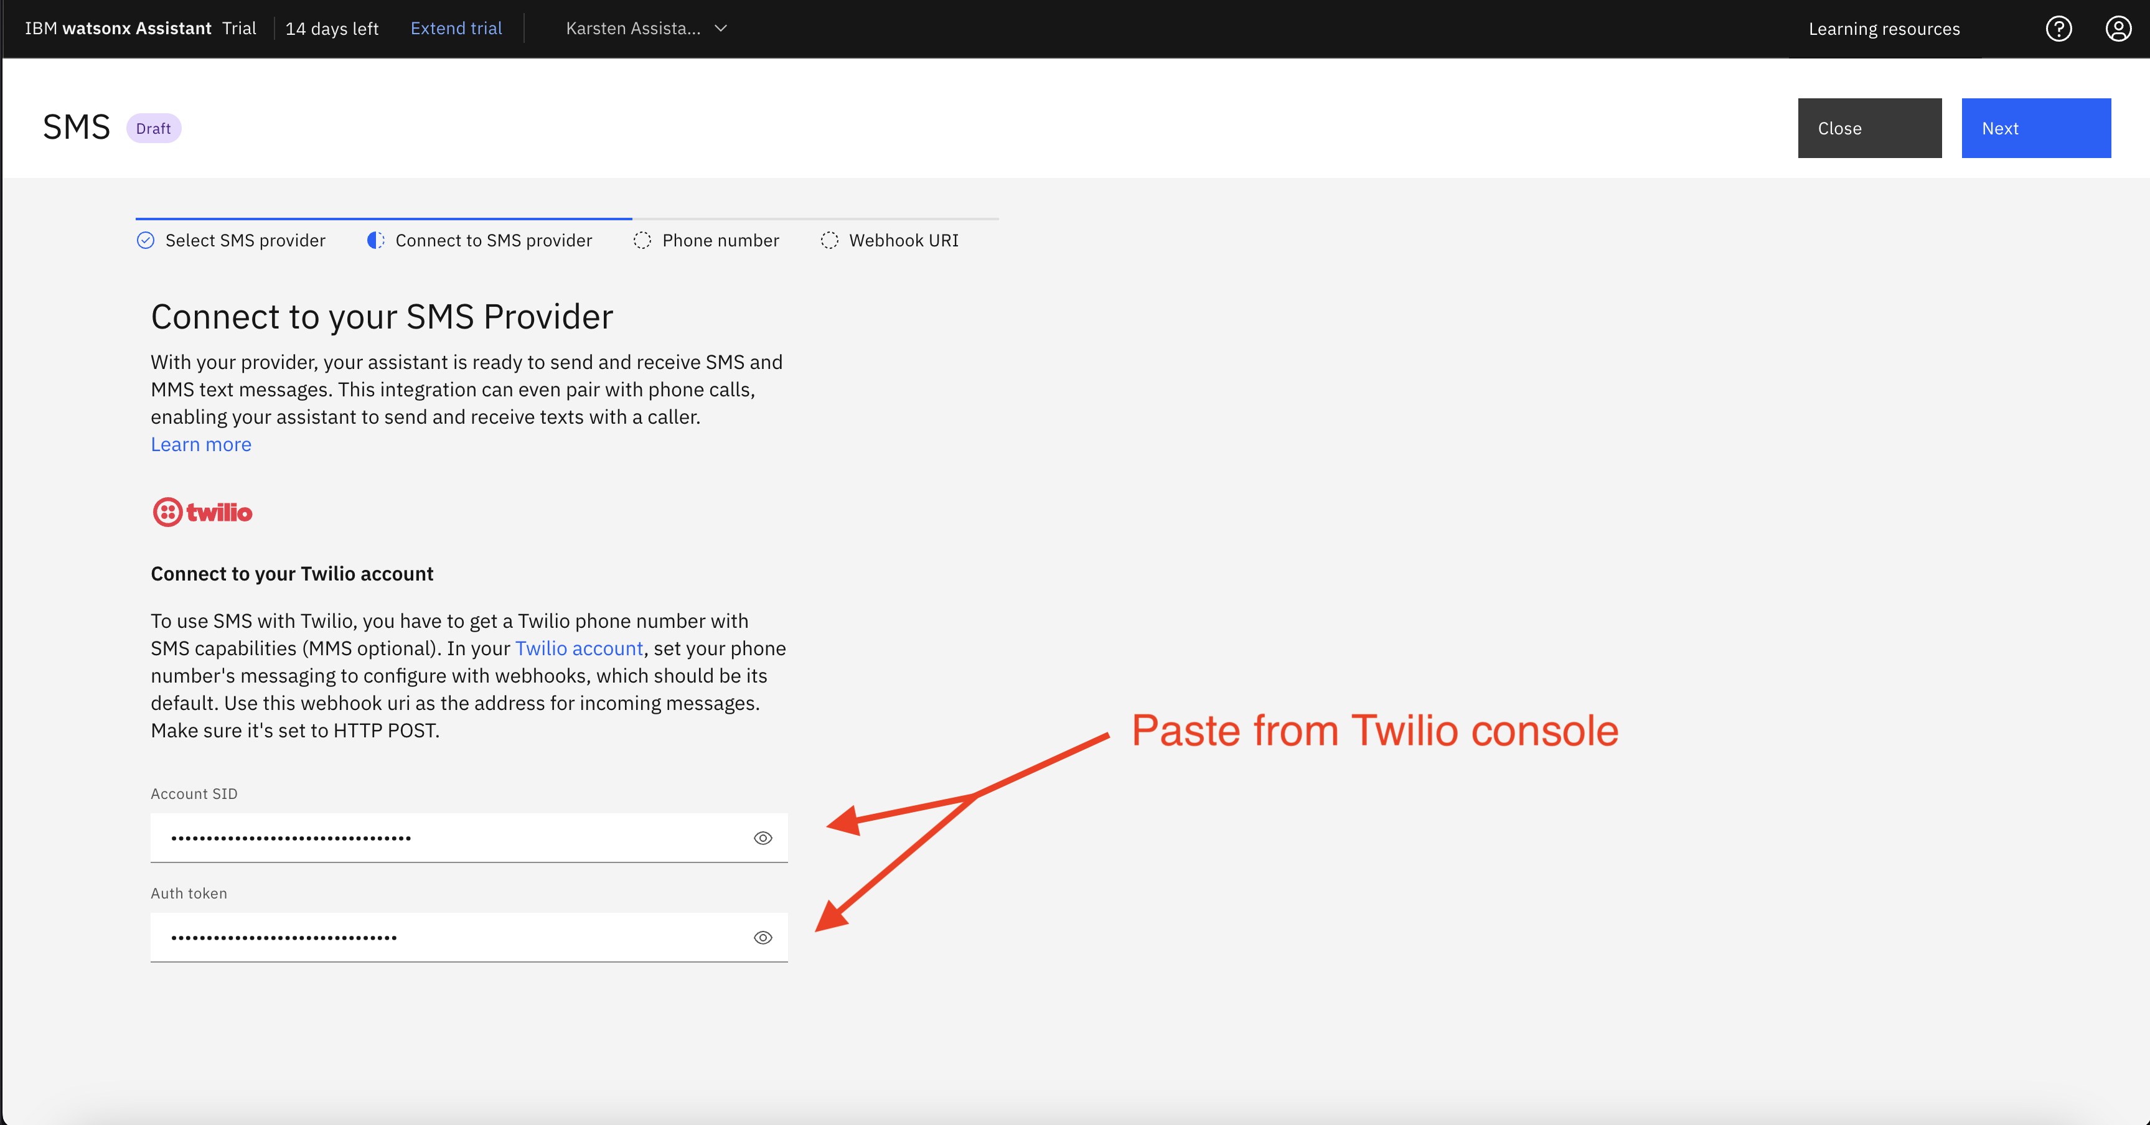The height and width of the screenshot is (1125, 2150).
Task: Click the Draft status badge
Action: [x=154, y=129]
